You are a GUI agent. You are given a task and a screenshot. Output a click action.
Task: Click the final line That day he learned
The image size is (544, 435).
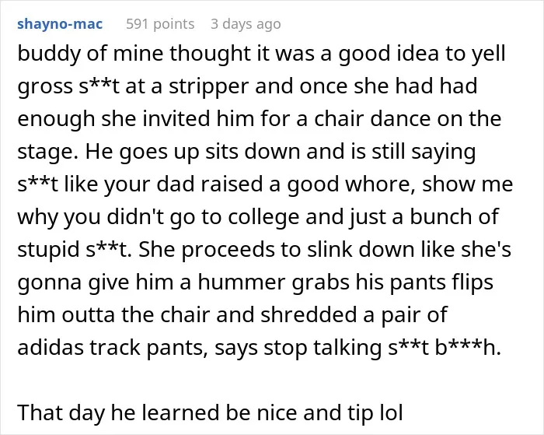coord(210,413)
